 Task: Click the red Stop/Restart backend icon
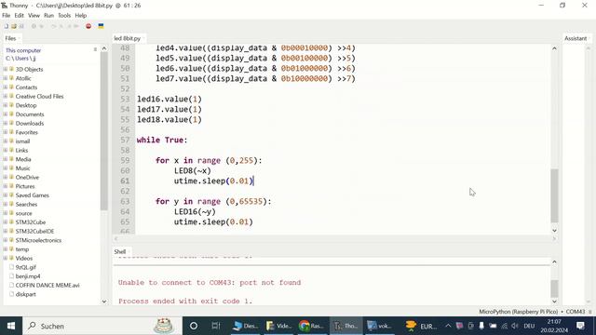[88, 26]
